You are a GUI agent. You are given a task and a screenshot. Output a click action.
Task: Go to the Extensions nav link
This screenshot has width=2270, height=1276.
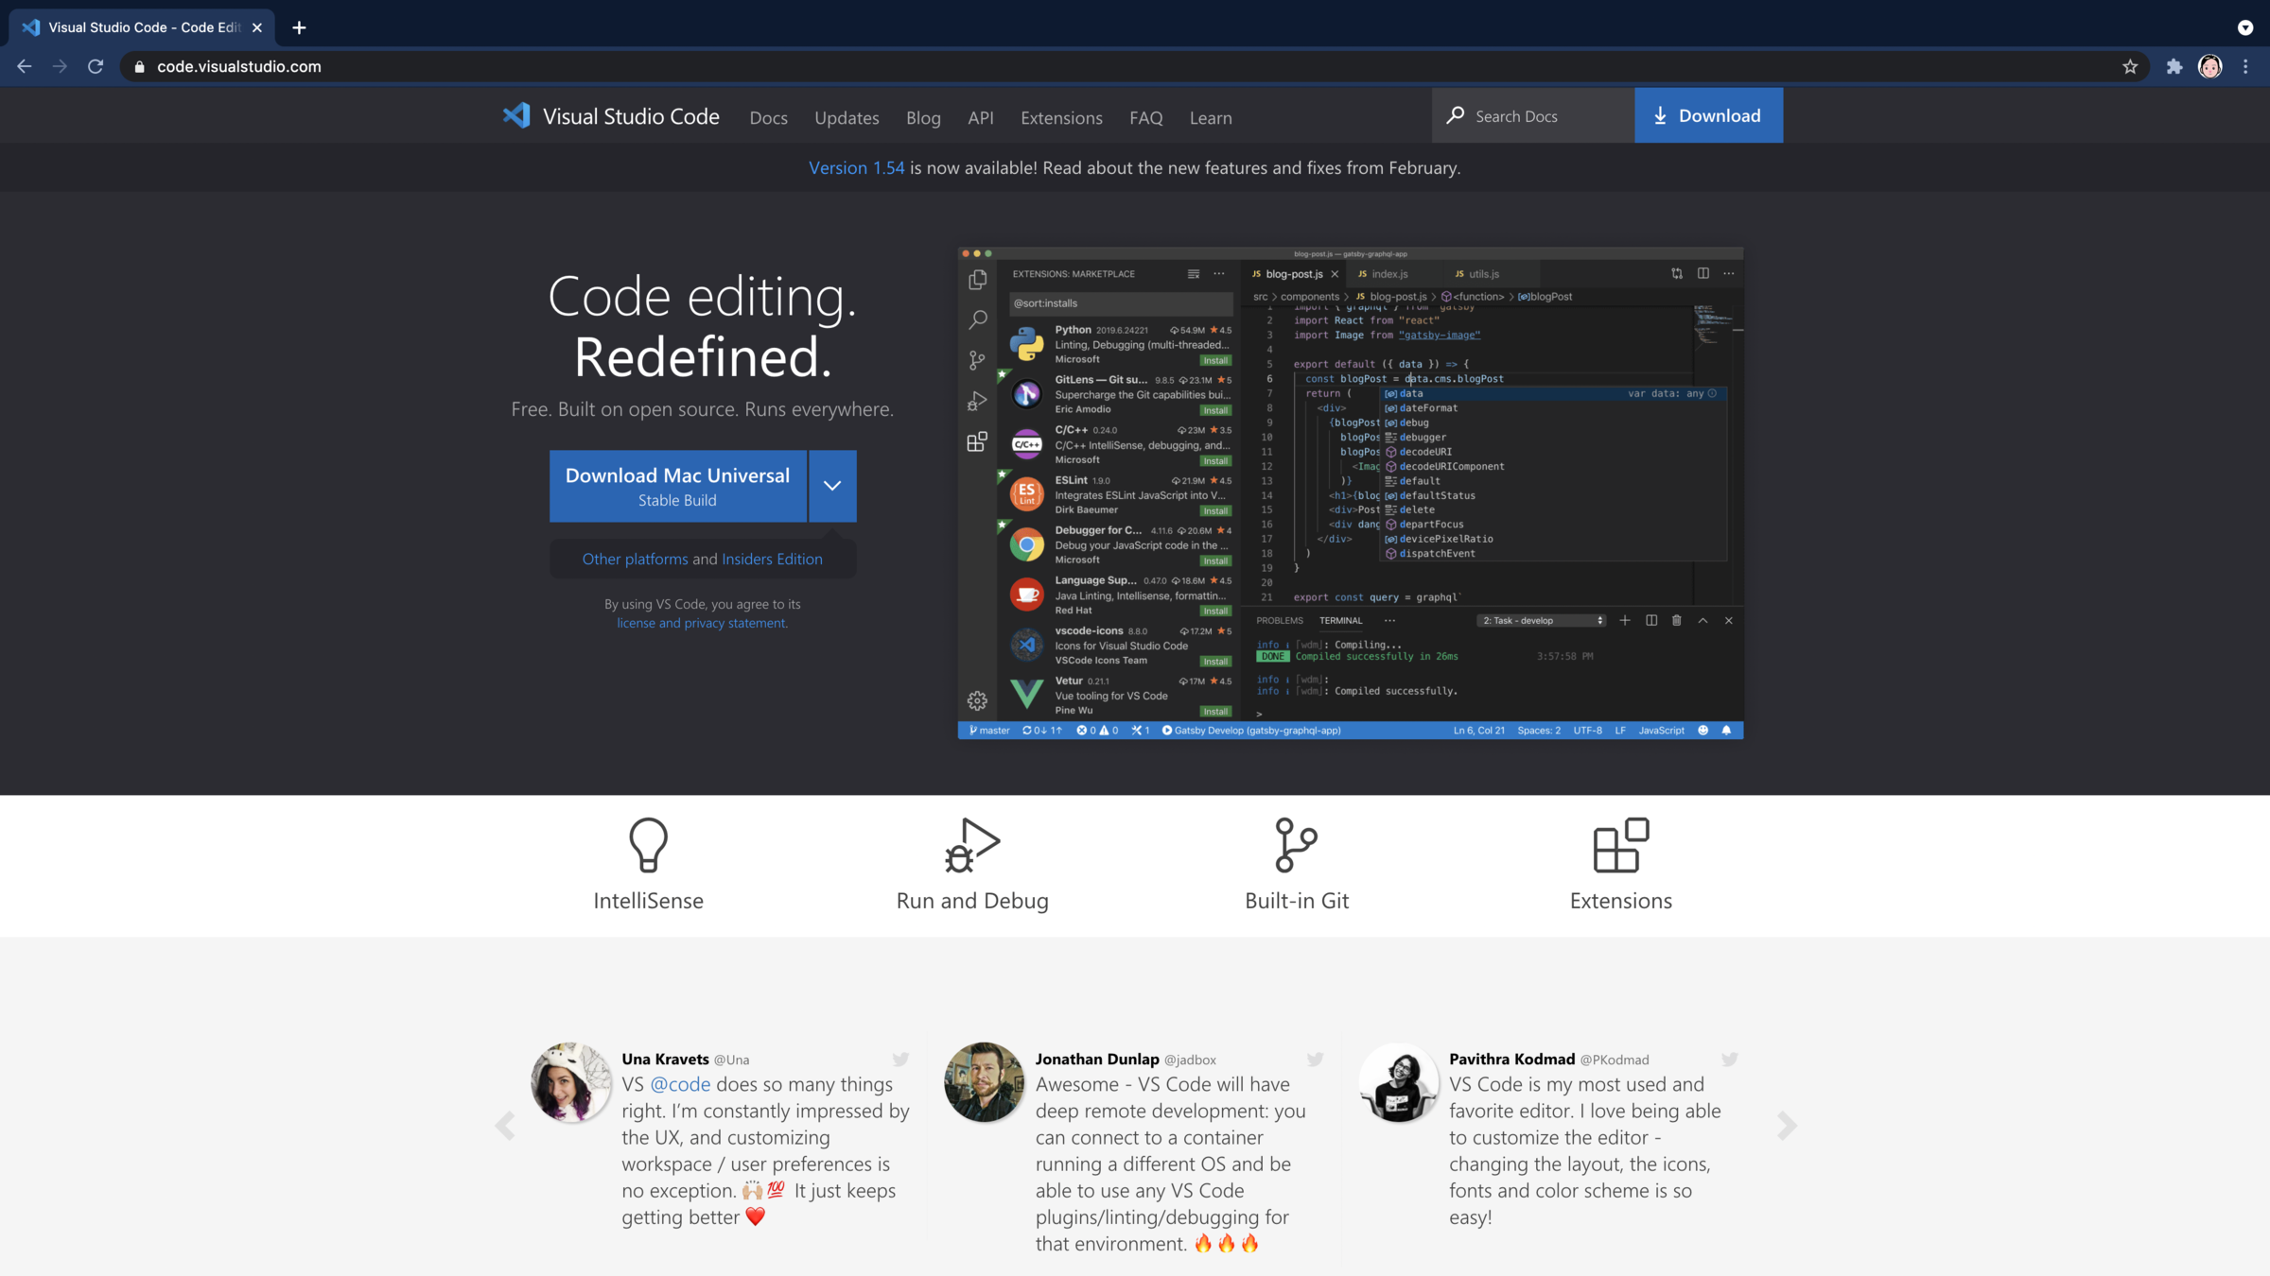tap(1061, 118)
